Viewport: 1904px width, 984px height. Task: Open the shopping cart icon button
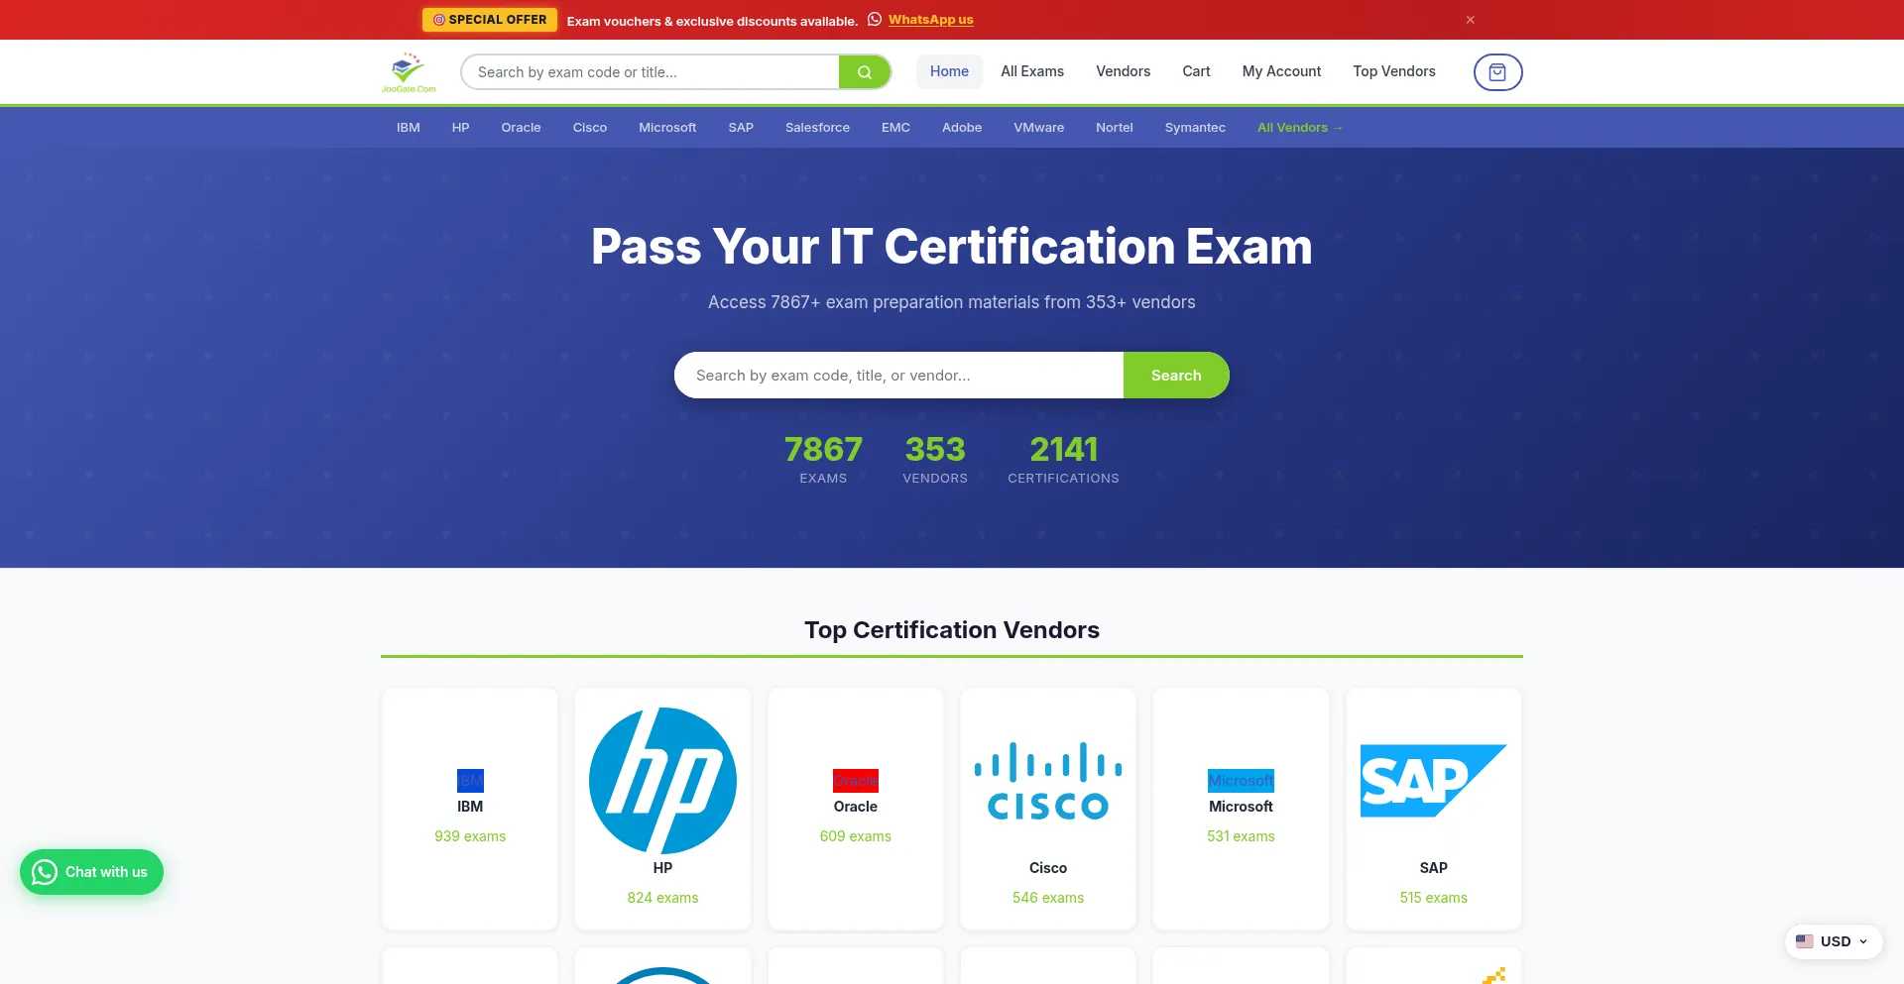(1497, 72)
